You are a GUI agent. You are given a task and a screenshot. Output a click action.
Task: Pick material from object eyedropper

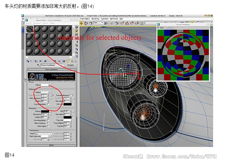click(x=38, y=65)
